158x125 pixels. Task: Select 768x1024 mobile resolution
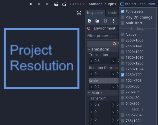pos(123,121)
